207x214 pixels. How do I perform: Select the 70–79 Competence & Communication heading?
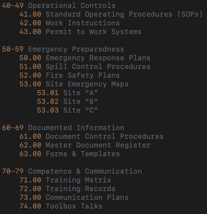tap(72, 171)
